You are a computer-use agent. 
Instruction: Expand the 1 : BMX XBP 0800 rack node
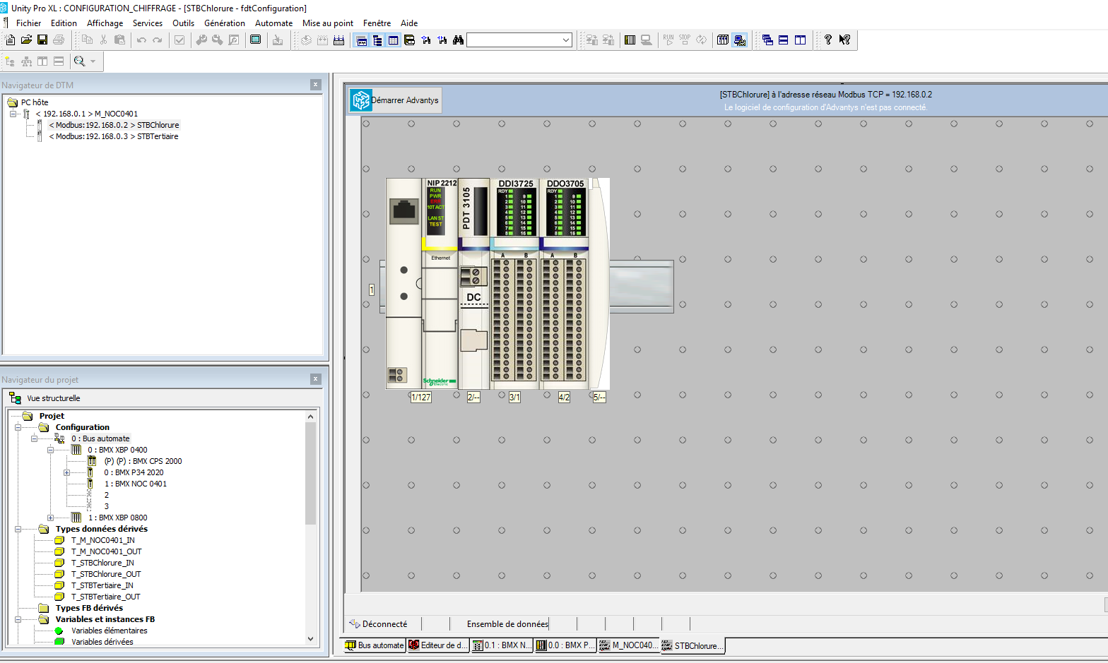click(x=50, y=518)
